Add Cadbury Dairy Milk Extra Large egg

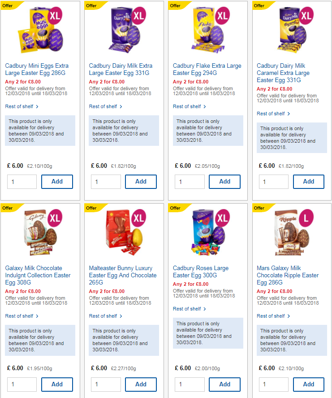click(141, 182)
